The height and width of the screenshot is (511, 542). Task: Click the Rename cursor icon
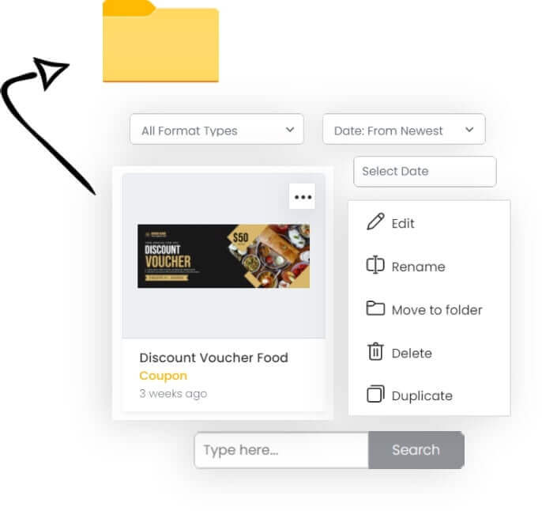(375, 265)
